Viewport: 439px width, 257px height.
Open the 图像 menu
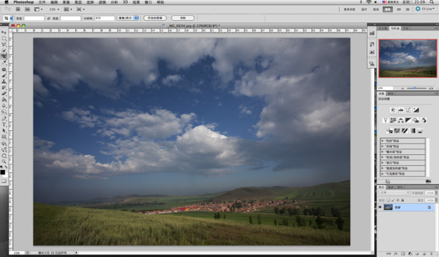[x=66, y=3]
